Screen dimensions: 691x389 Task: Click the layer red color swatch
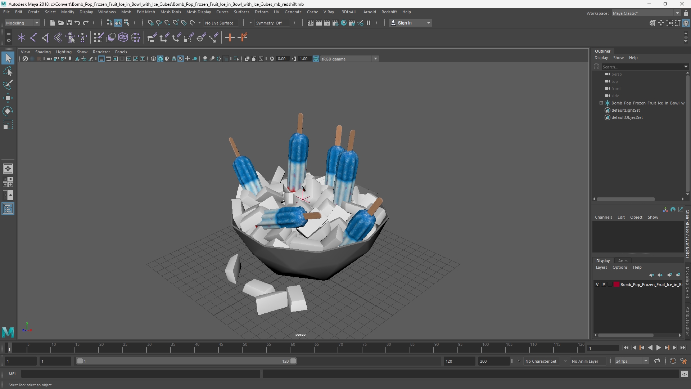pos(617,285)
